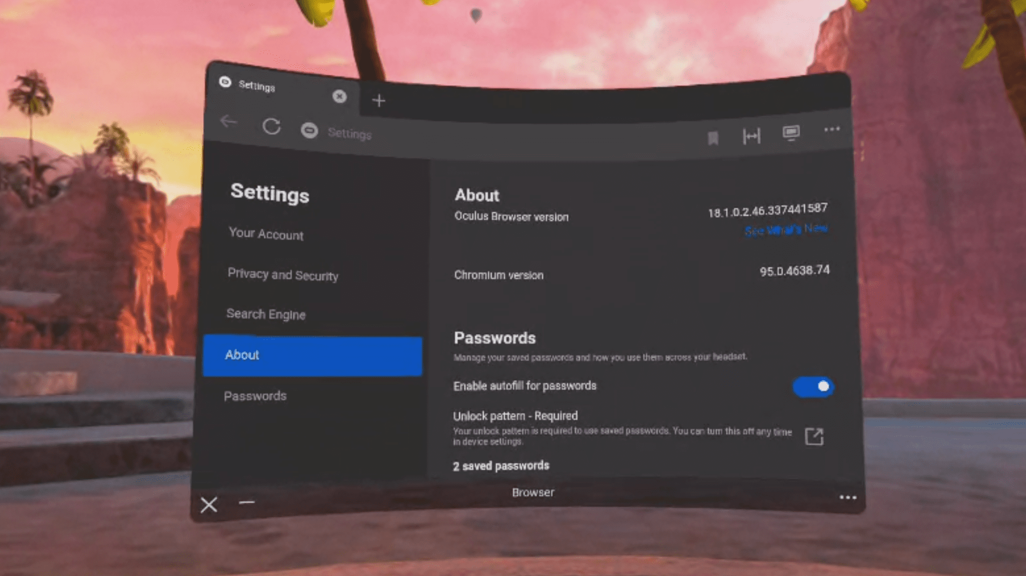This screenshot has height=576, width=1026.
Task: Click the Search Engine settings item
Action: (x=266, y=314)
